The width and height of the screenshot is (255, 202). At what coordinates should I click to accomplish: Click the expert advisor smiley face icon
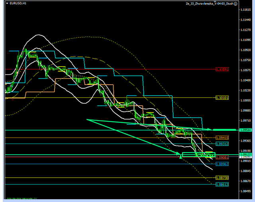(235, 4)
